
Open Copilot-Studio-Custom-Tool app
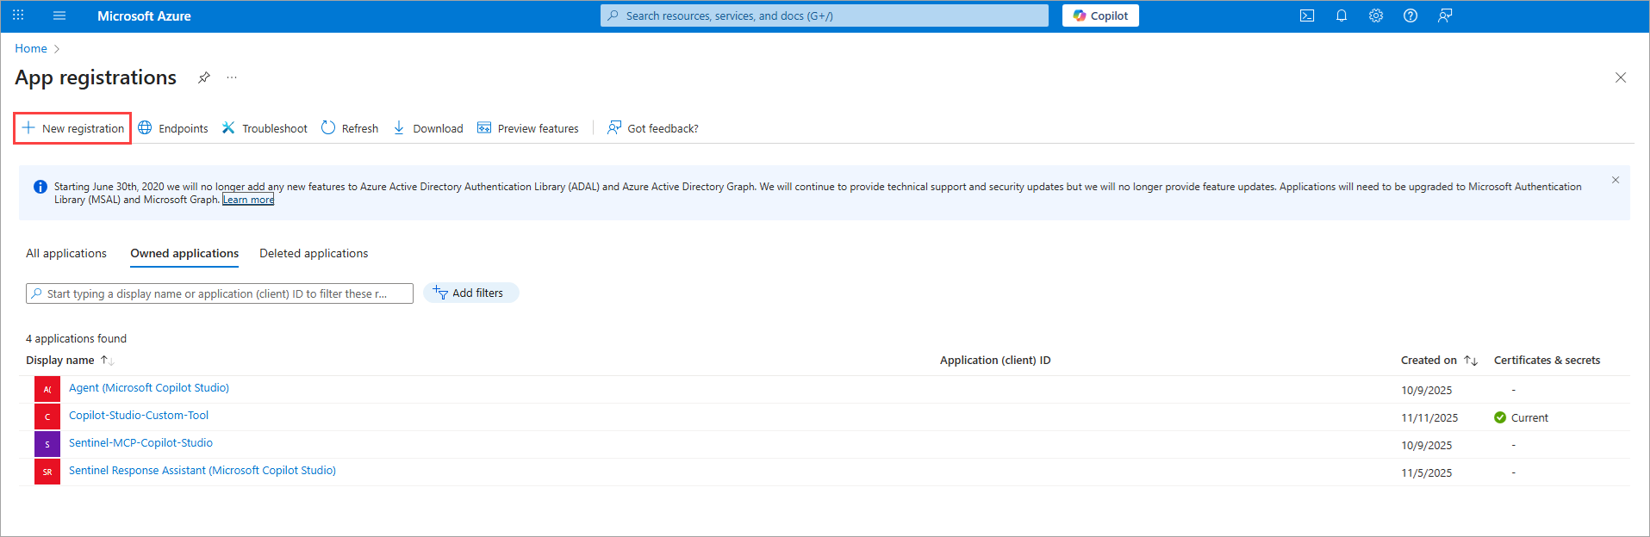(x=139, y=416)
